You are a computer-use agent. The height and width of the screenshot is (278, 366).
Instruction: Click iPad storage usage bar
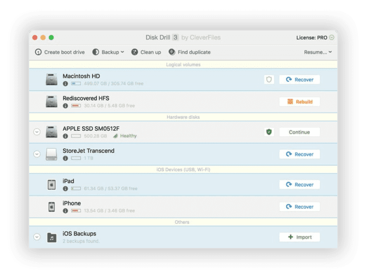click(x=76, y=188)
